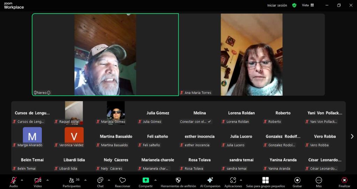Start screen sharing with Compartir
The width and height of the screenshot is (357, 189).
pyautogui.click(x=146, y=182)
